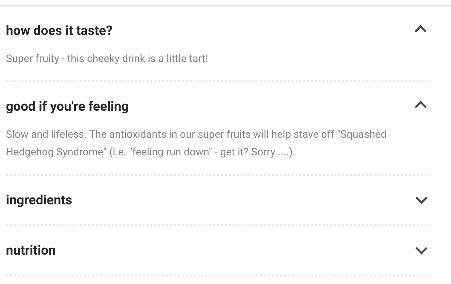Click the dotted divider above the ingredients heading
Viewport: 451px width, 284px height.
coord(218,175)
